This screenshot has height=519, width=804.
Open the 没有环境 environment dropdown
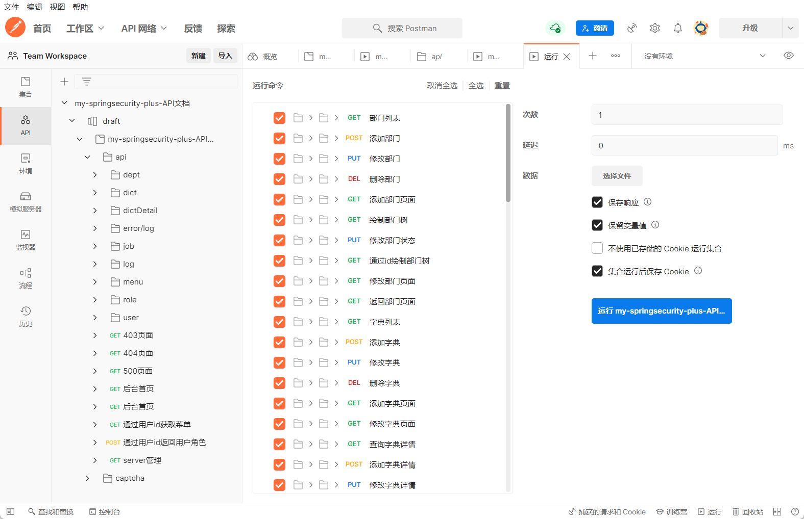pos(704,56)
